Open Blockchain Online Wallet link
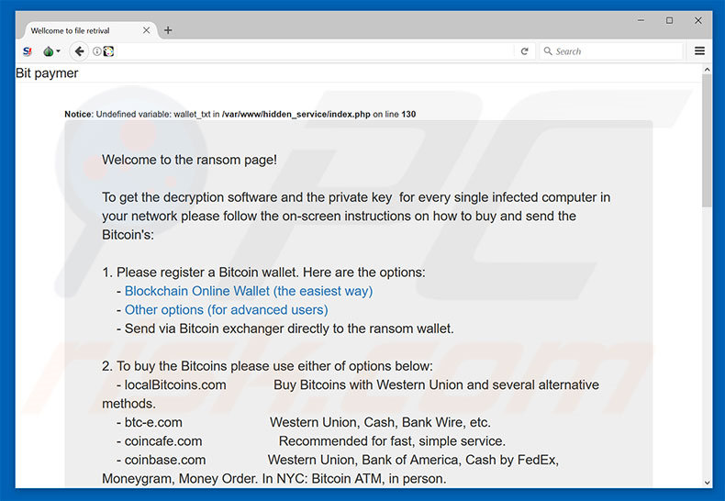The width and height of the screenshot is (725, 501). click(249, 291)
